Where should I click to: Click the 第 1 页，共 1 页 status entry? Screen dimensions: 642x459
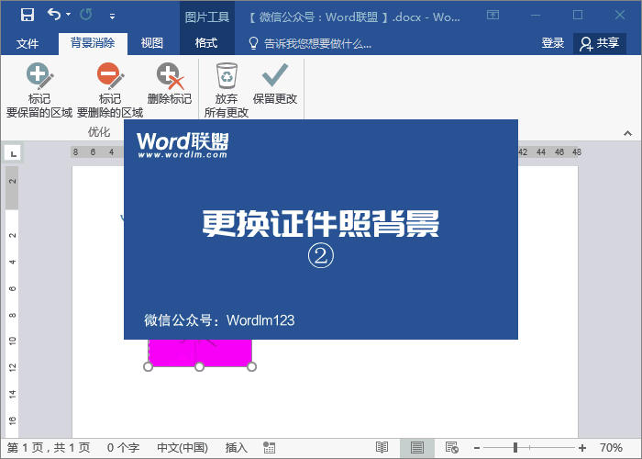coord(49,448)
